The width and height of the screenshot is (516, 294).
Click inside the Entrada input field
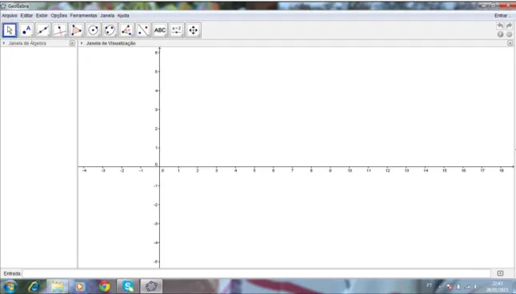[257, 273]
